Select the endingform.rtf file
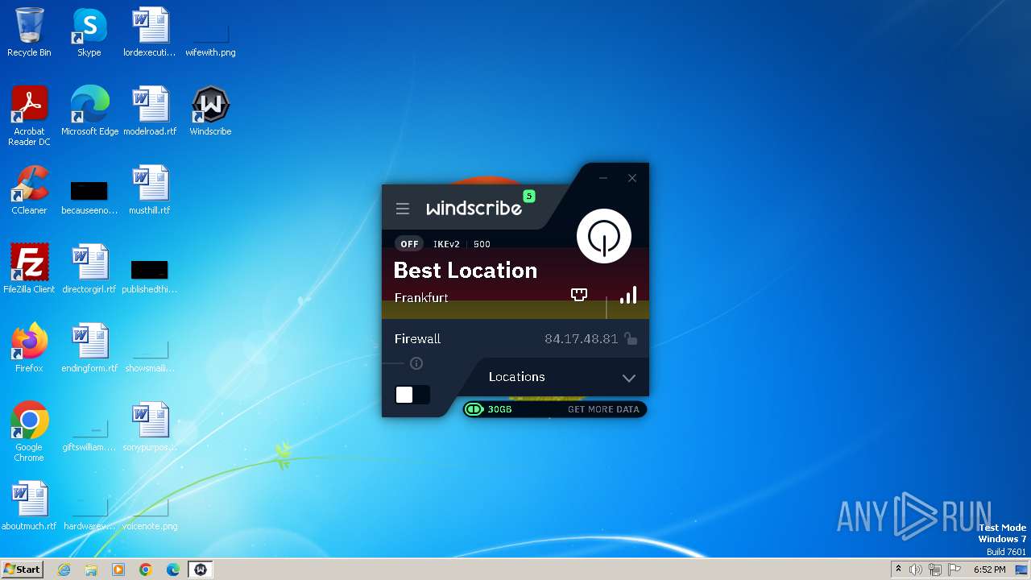The width and height of the screenshot is (1031, 580). click(x=89, y=348)
